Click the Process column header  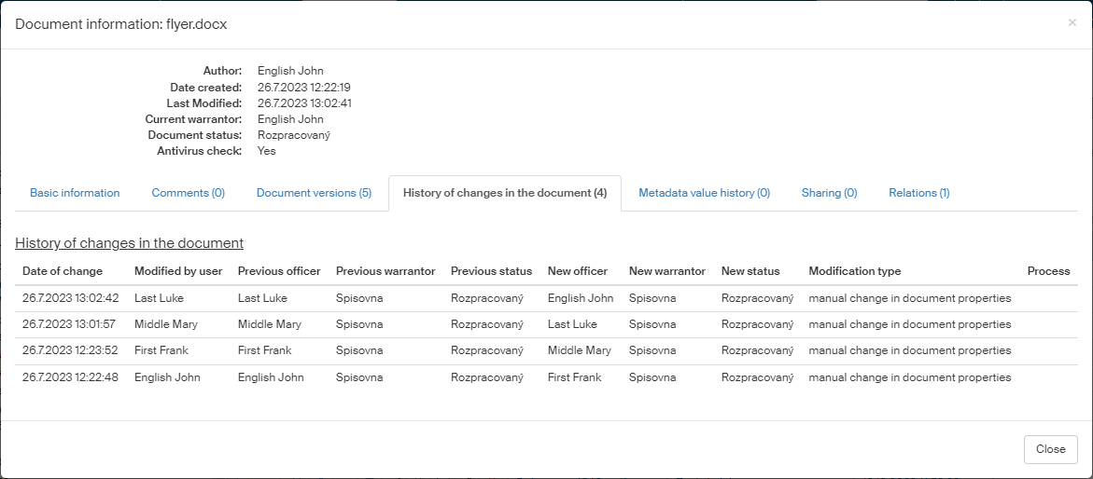pyautogui.click(x=1048, y=271)
